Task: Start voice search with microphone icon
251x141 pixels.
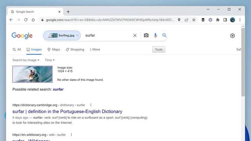Action: pos(155,35)
